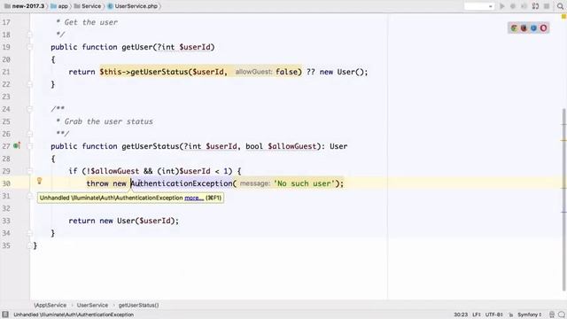The width and height of the screenshot is (567, 319).
Task: Open Search Everywhere magnifier icon
Action: [x=560, y=6]
